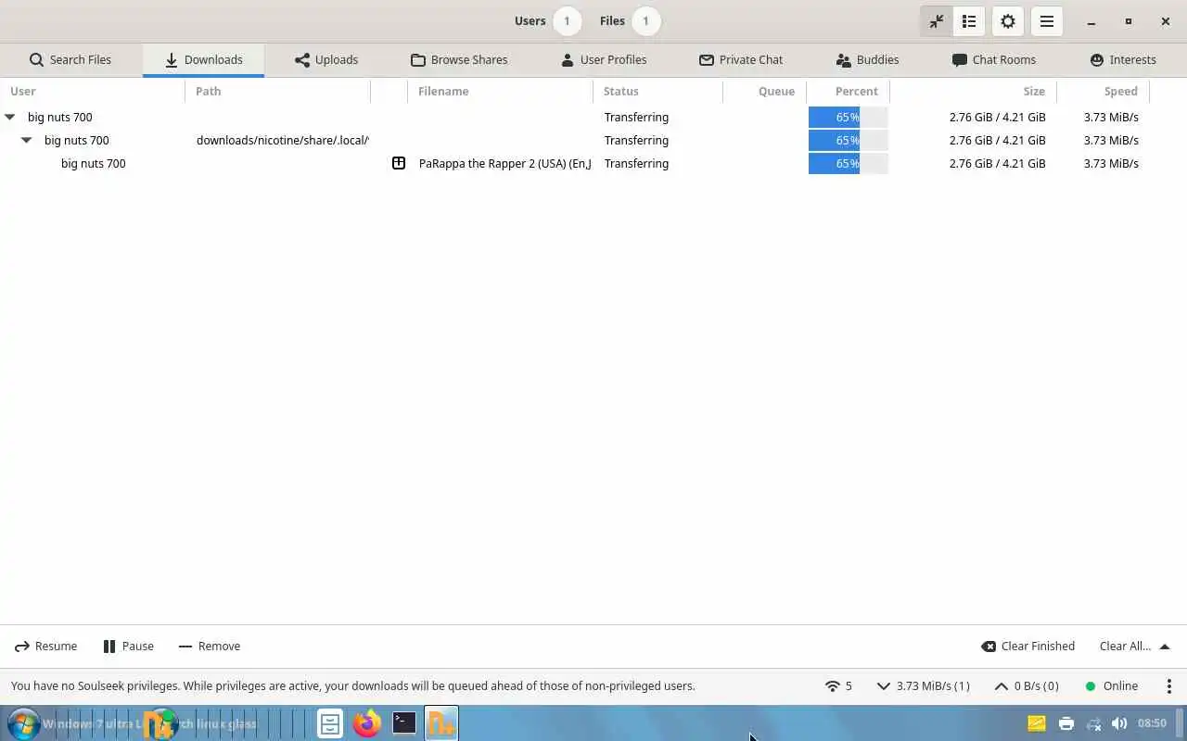Click the Users count badge
Screen dimensions: 1187x741
pyautogui.click(x=567, y=21)
